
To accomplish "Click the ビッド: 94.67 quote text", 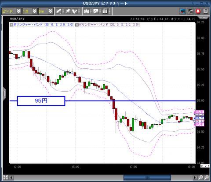I will [x=158, y=19].
